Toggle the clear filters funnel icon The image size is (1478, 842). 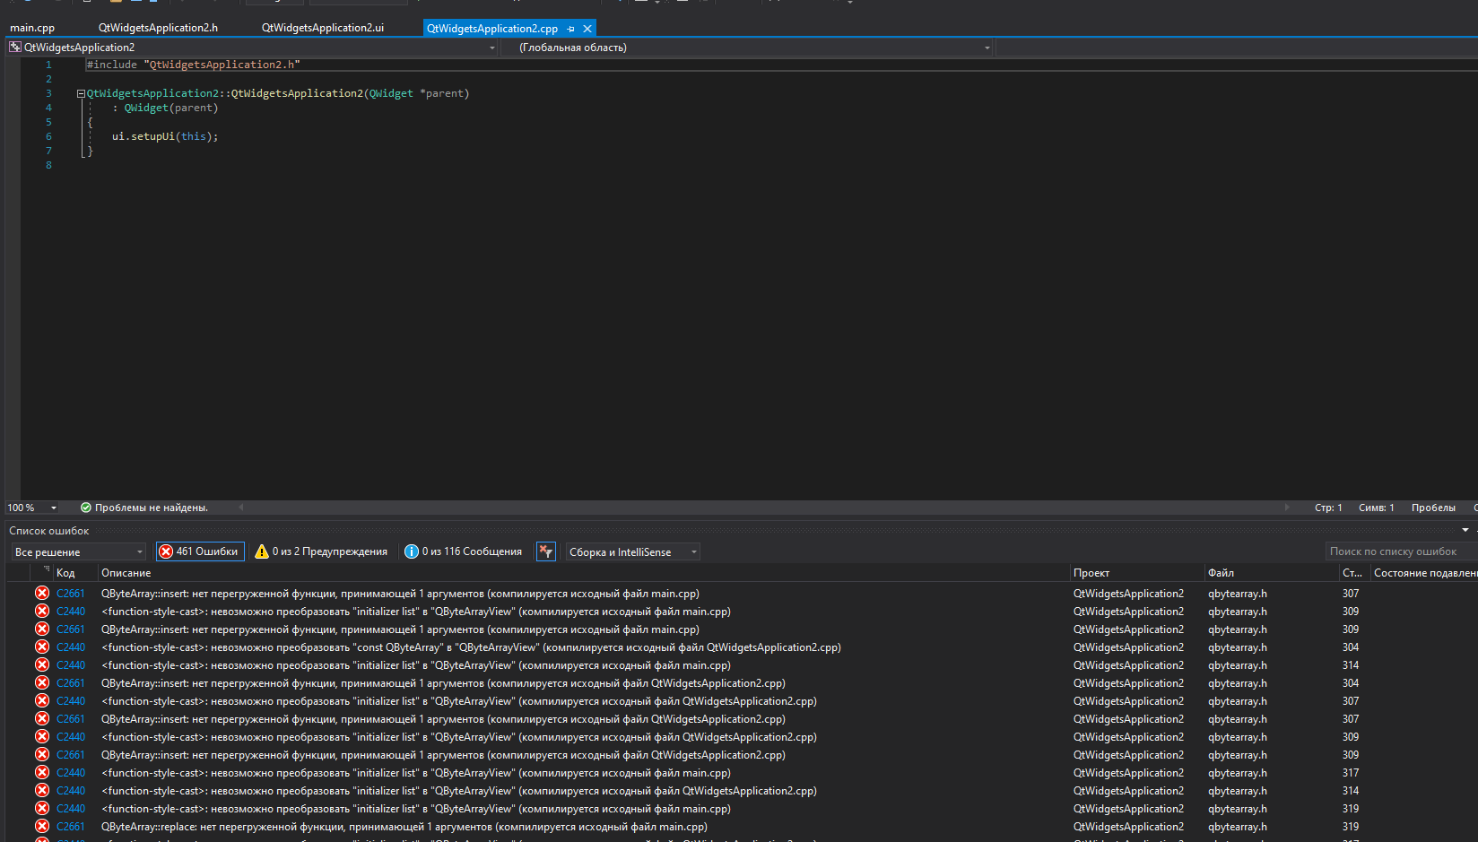point(545,551)
